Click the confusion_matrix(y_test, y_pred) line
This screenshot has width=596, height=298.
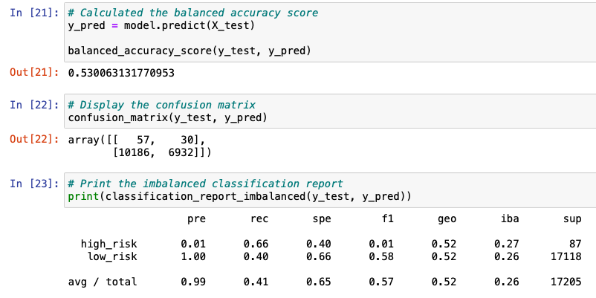pyautogui.click(x=168, y=117)
